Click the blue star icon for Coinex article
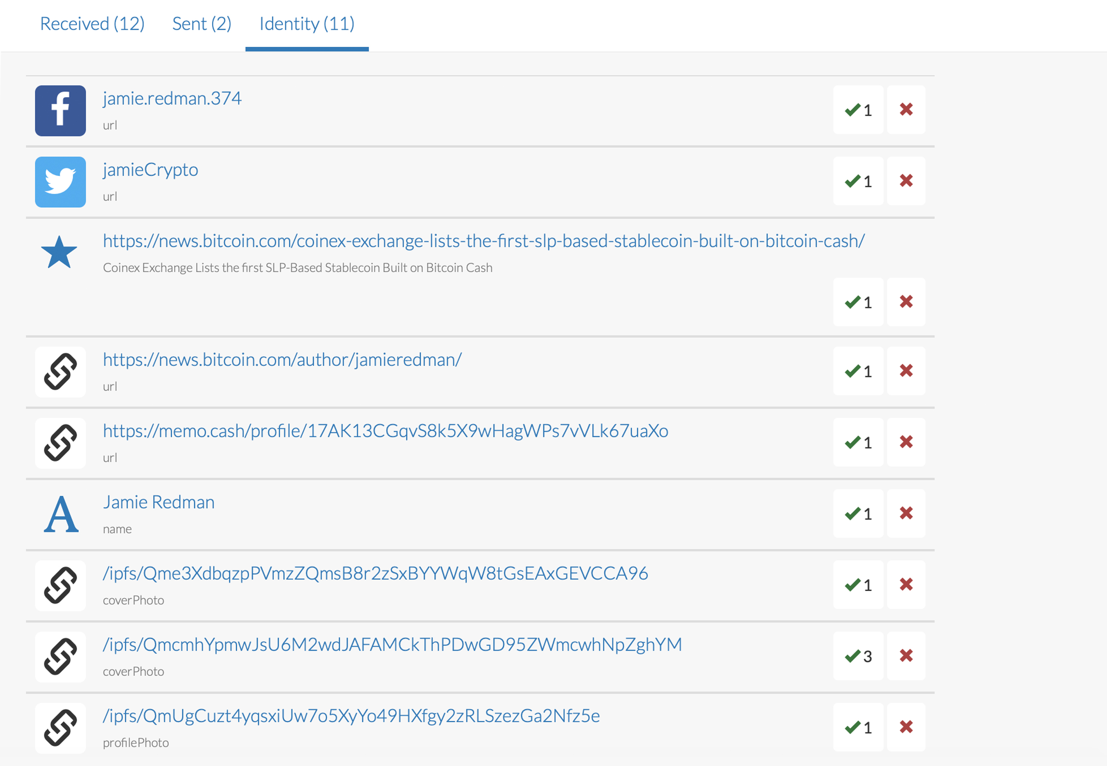The image size is (1107, 766). pos(59,252)
